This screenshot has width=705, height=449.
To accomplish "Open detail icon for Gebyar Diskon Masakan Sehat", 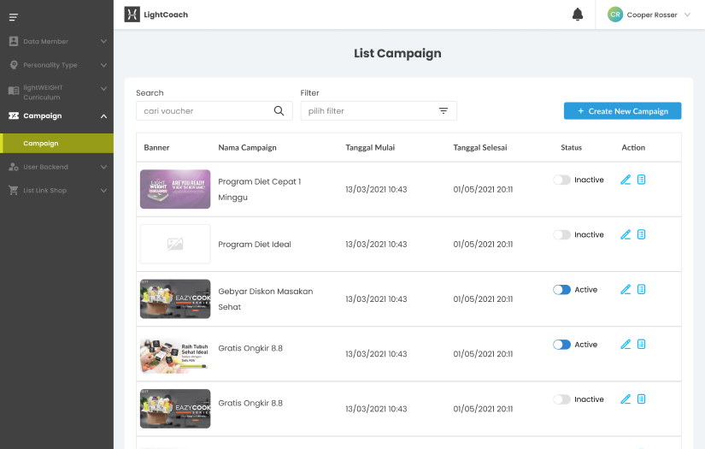I will point(641,289).
